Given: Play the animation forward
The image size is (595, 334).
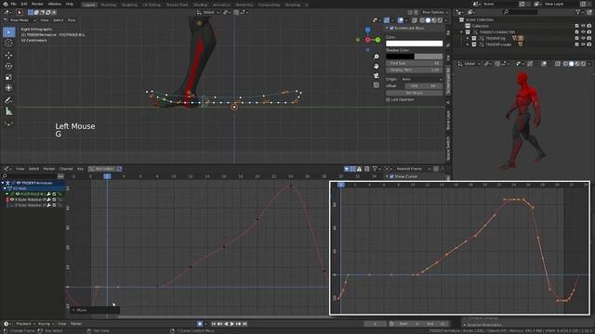Looking at the screenshot, I should point(232,324).
